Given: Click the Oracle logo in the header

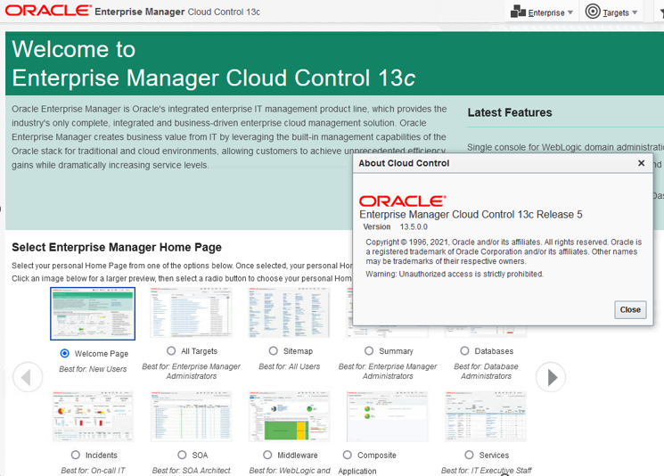Looking at the screenshot, I should 48,11.
